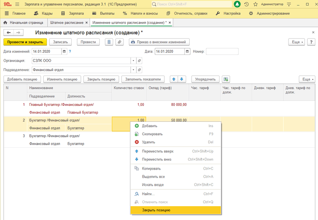This screenshot has width=318, height=220.
Task: Select Скопировать from the context menu
Action: [x=152, y=134]
